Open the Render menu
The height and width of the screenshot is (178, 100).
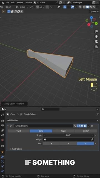pos(20,3)
